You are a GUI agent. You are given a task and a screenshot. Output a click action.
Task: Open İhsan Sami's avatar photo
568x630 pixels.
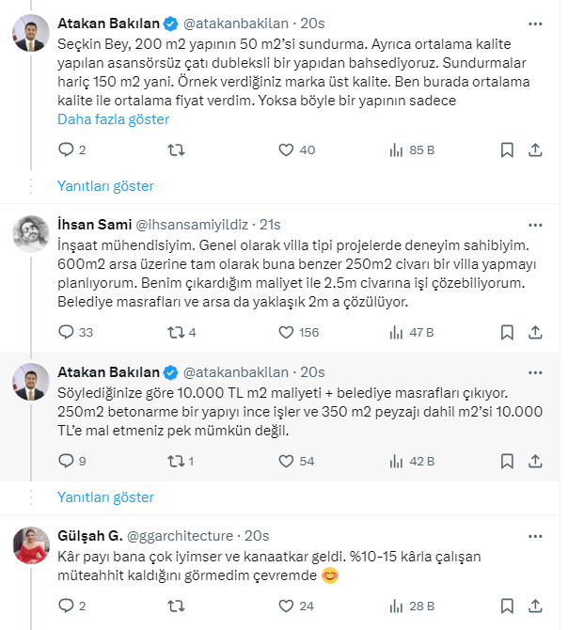point(31,234)
